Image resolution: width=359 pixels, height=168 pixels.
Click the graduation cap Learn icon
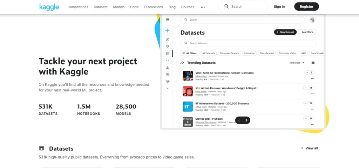[168, 81]
